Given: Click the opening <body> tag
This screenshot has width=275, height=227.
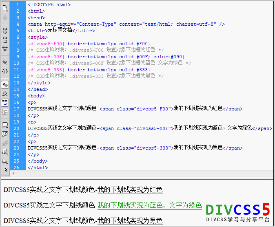Looking at the screenshot, I should [36, 96].
